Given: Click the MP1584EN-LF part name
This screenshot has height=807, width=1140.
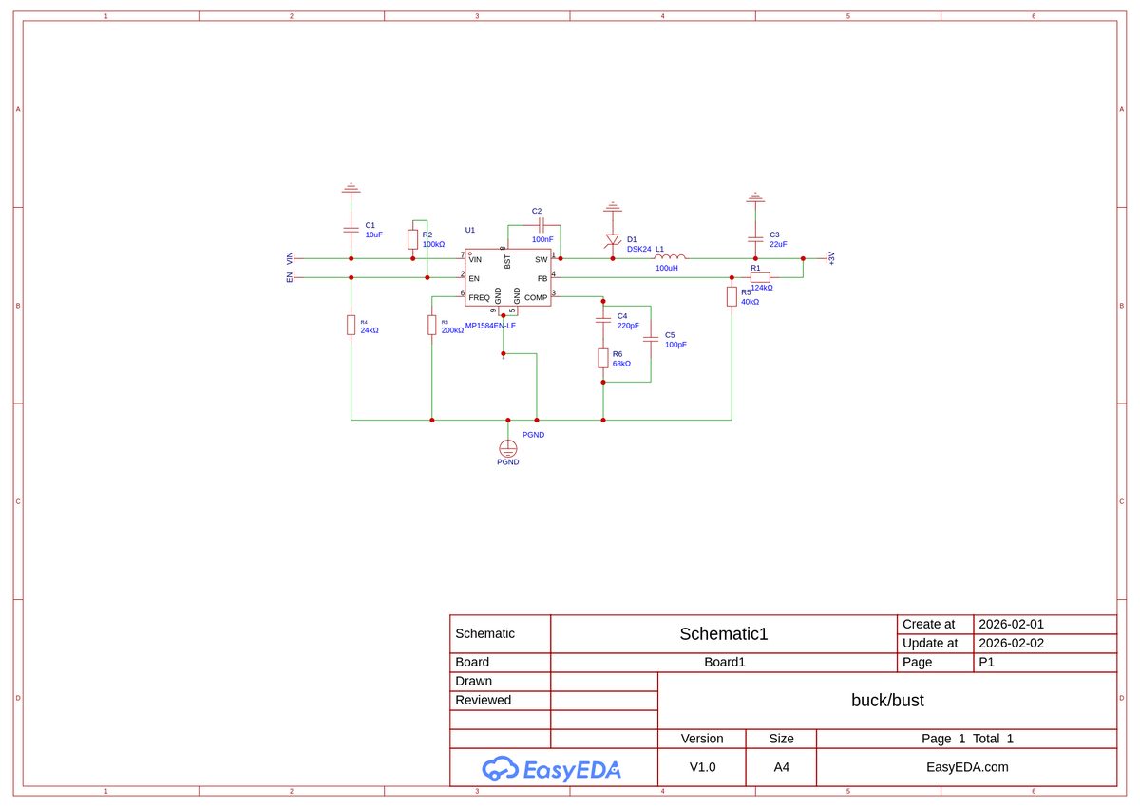Looking at the screenshot, I should tap(490, 326).
